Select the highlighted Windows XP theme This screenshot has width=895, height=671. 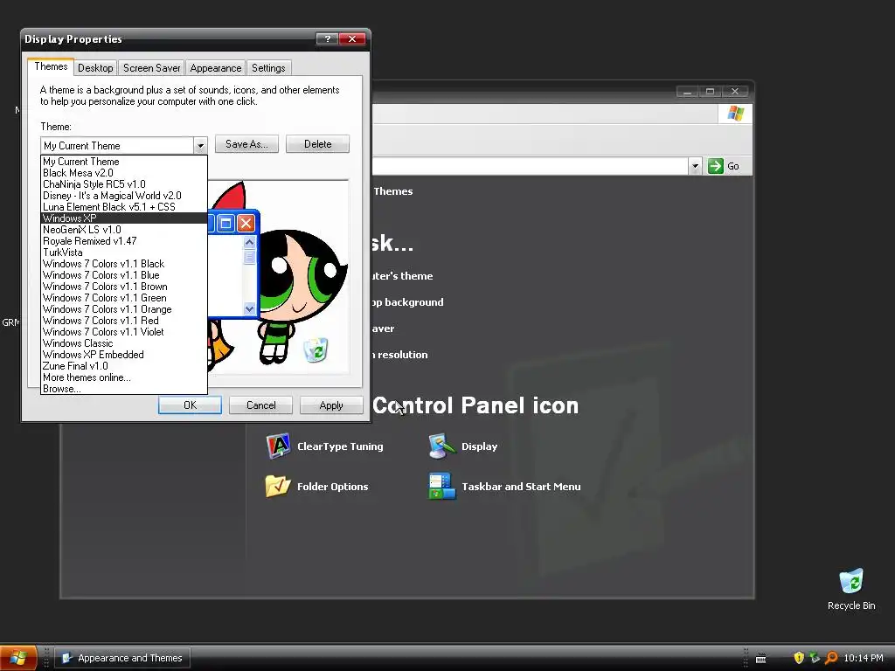124,218
